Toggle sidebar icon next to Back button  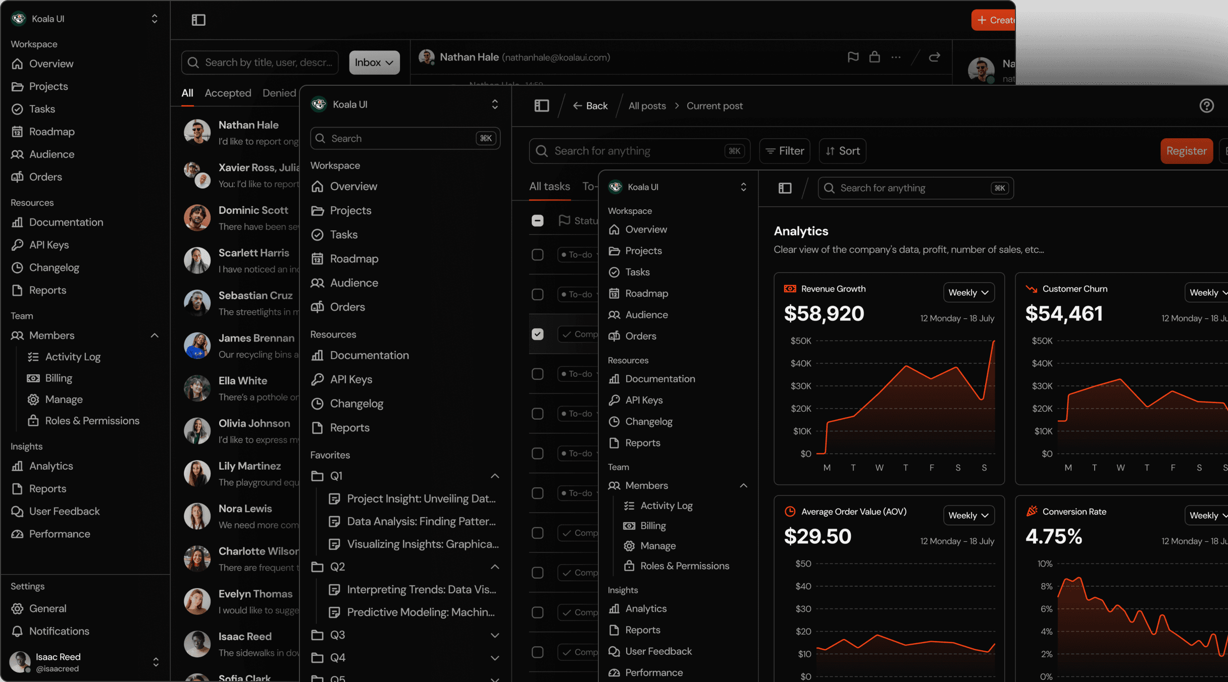(x=541, y=105)
